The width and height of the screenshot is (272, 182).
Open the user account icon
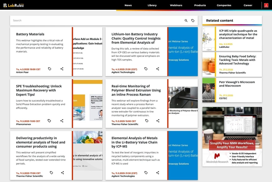pos(266,5)
